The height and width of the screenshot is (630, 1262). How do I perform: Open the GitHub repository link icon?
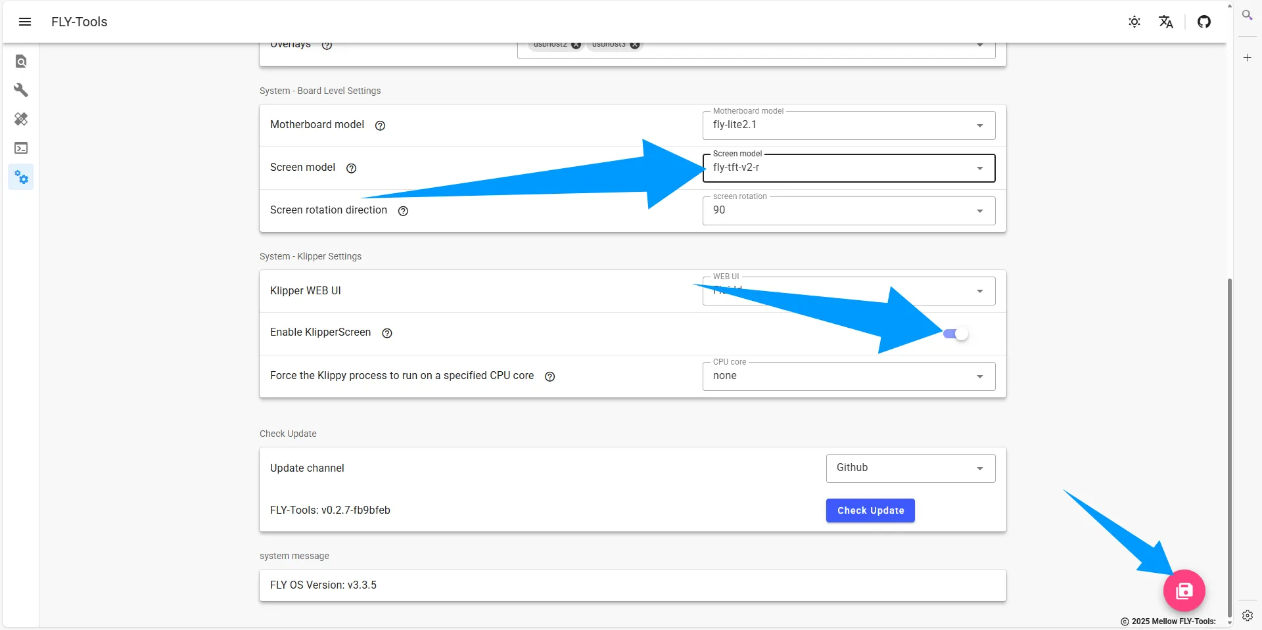pos(1204,22)
